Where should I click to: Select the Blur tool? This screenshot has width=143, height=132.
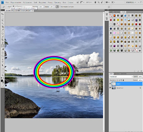3,52
